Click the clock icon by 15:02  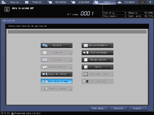coord(2,113)
